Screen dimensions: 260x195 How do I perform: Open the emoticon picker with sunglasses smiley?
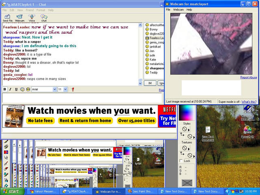[x=28, y=89]
